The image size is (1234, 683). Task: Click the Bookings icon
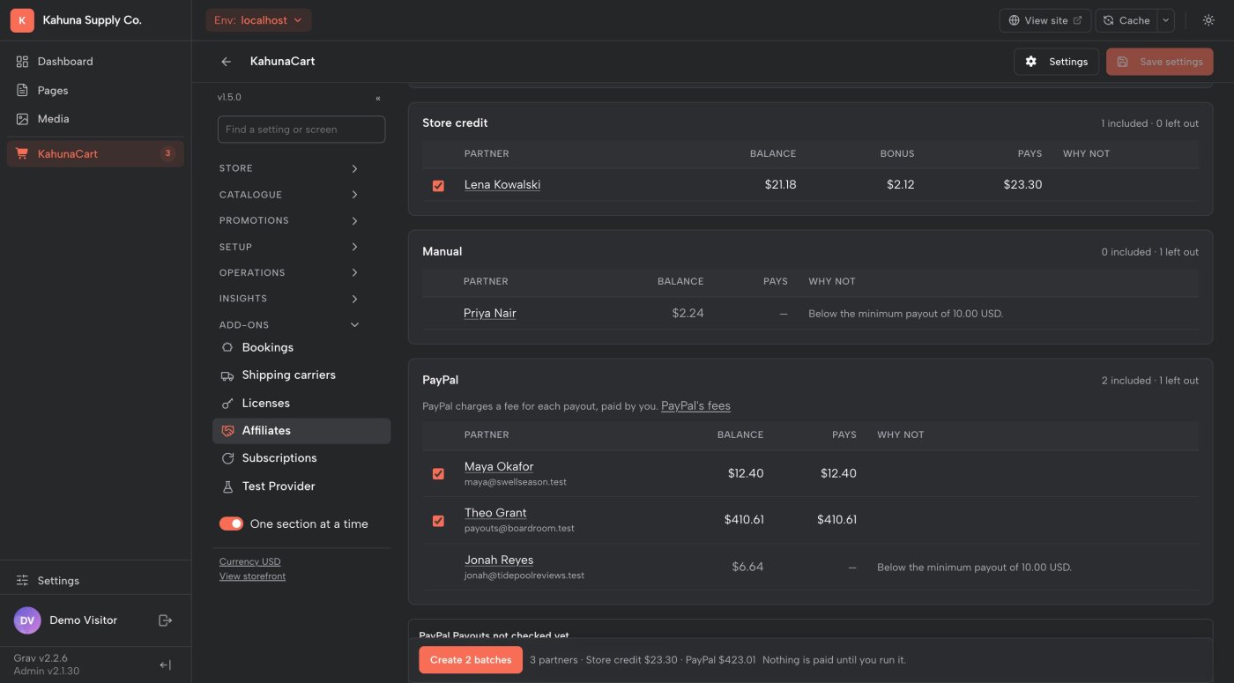pos(227,348)
